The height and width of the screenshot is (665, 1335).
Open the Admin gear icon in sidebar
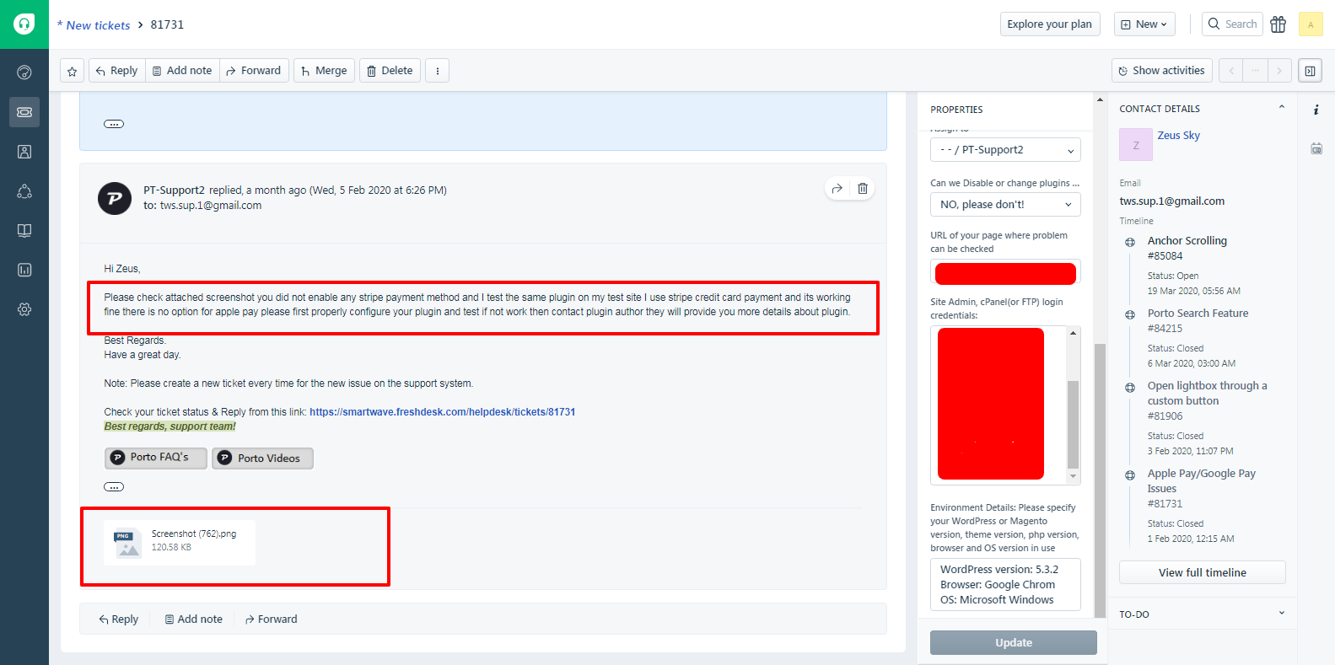[24, 309]
